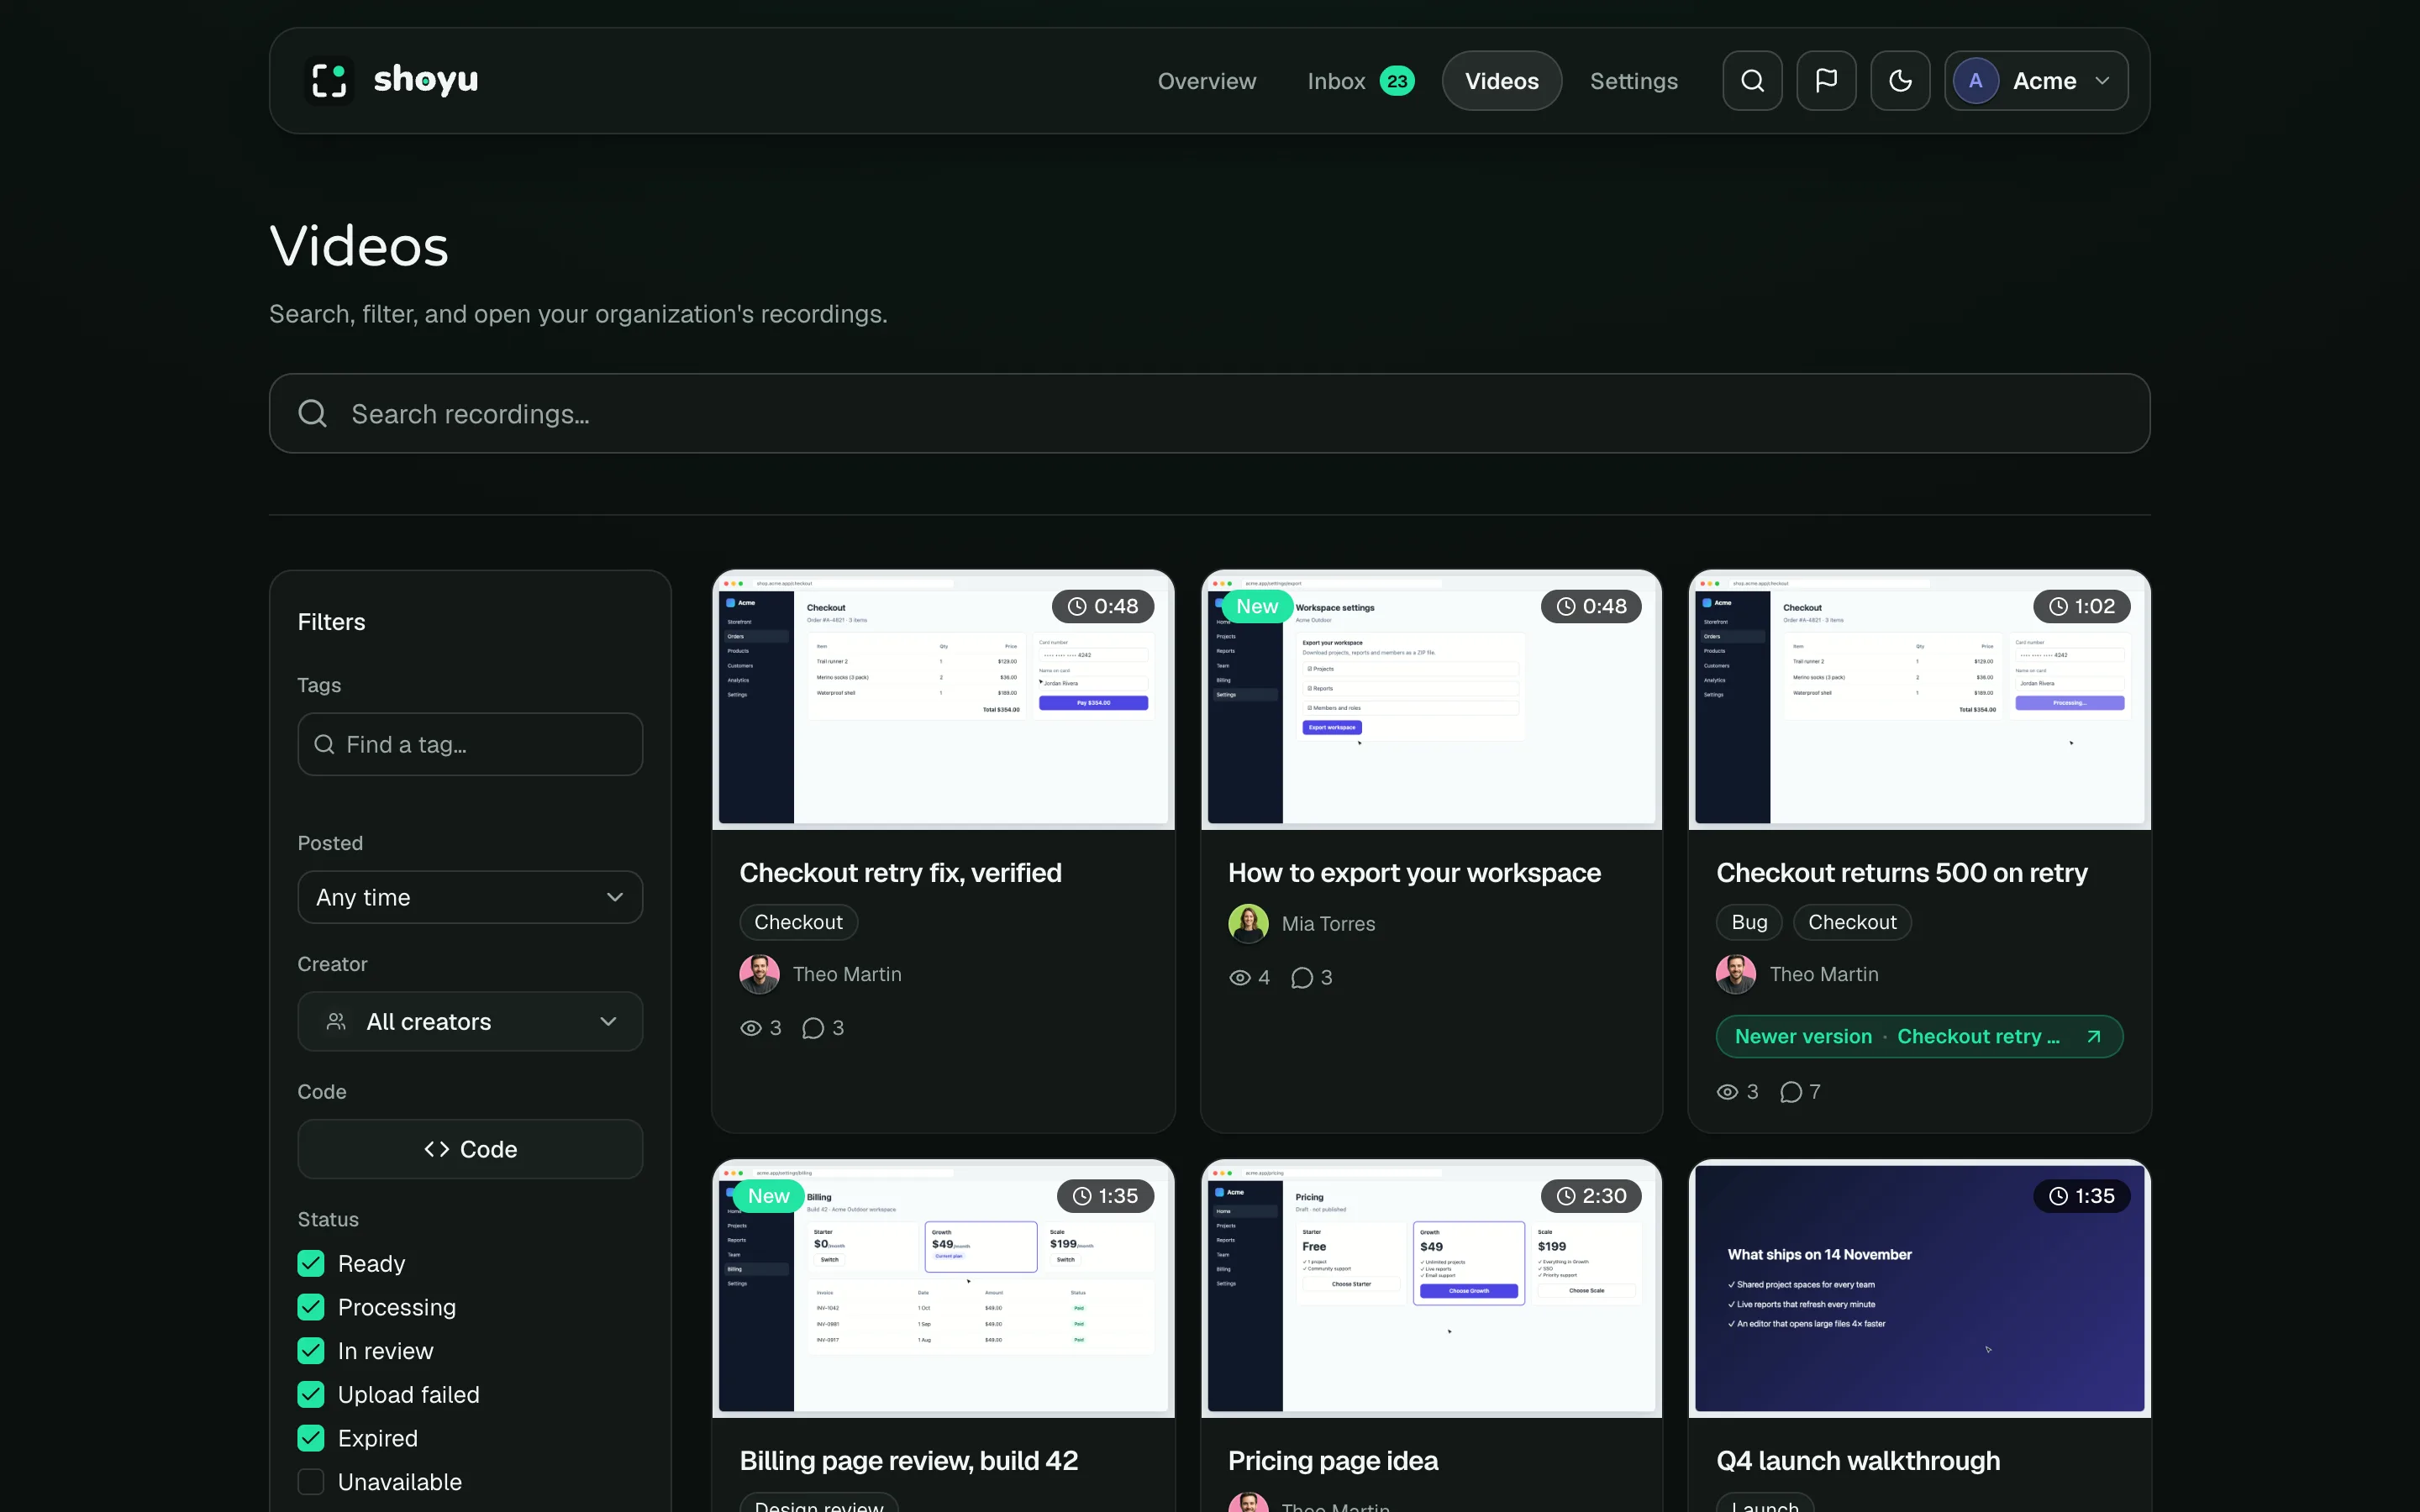
Task: Uncheck the Upload failed checkbox
Action: point(311,1395)
